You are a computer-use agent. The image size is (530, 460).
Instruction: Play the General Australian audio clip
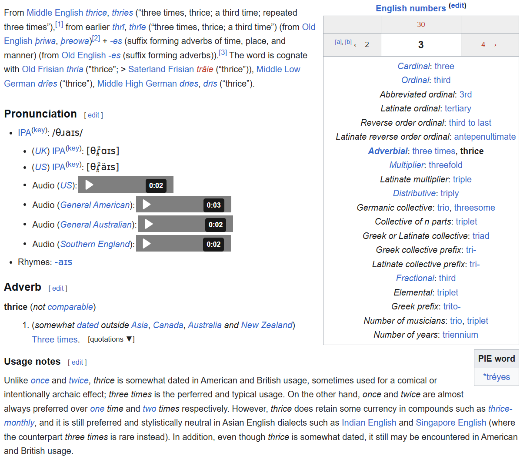click(149, 224)
